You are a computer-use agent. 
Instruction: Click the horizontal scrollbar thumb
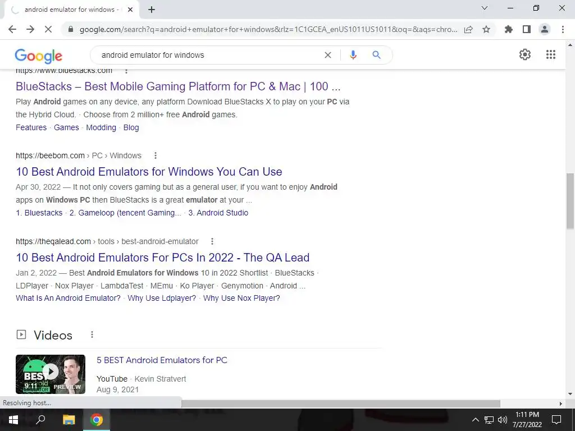(x=341, y=404)
